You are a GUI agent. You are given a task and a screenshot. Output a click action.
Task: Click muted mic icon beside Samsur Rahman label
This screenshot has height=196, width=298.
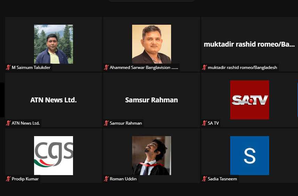pyautogui.click(x=106, y=123)
